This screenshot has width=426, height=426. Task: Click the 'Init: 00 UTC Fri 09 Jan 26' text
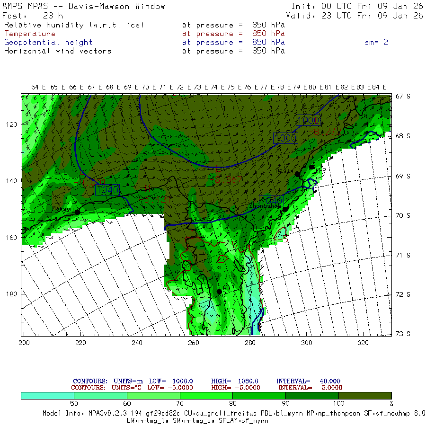pyautogui.click(x=357, y=6)
